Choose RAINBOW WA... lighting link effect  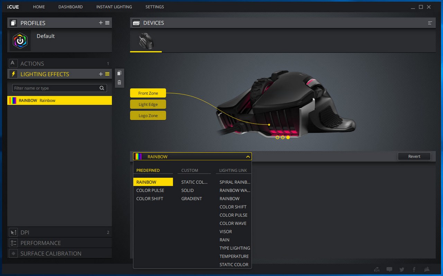tap(235, 190)
